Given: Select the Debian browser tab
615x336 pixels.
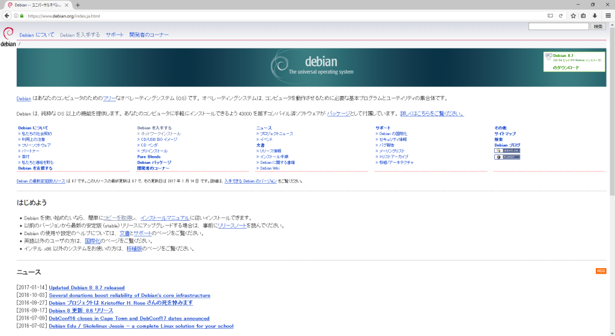Looking at the screenshot, I should click(38, 5).
